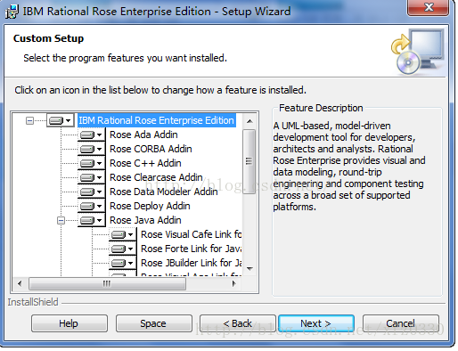Open install-state dropdown for Rose Ada Addin

(x=92, y=135)
